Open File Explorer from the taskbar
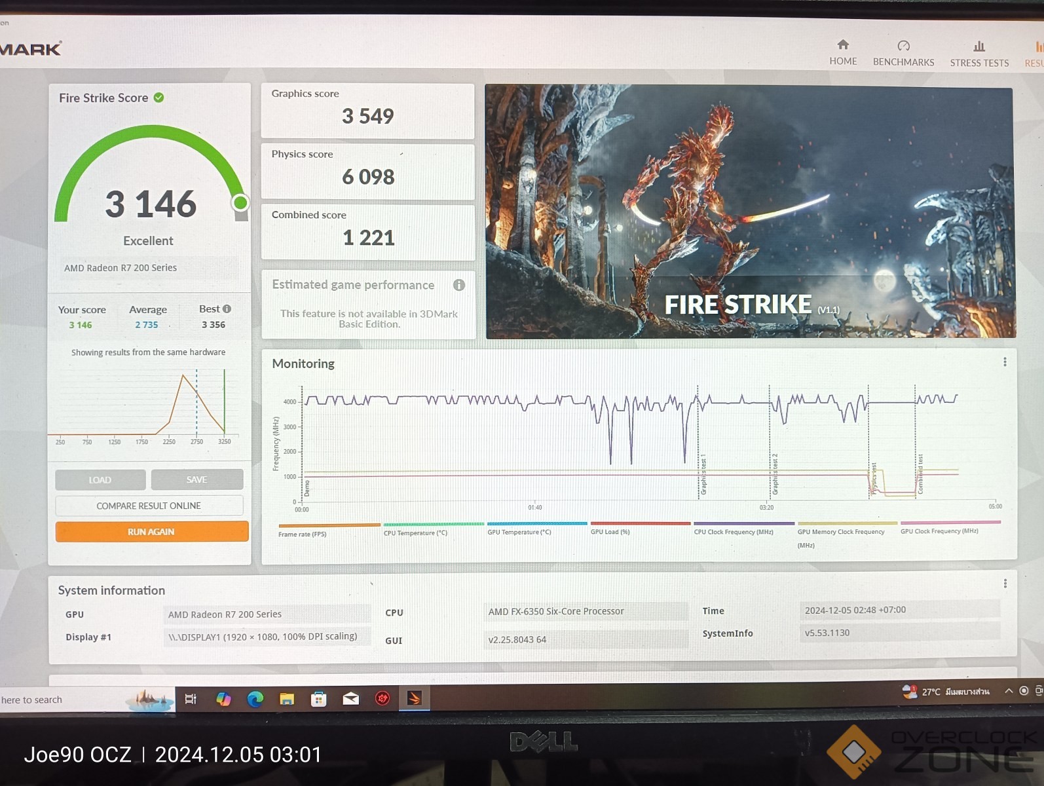The height and width of the screenshot is (786, 1044). click(287, 699)
